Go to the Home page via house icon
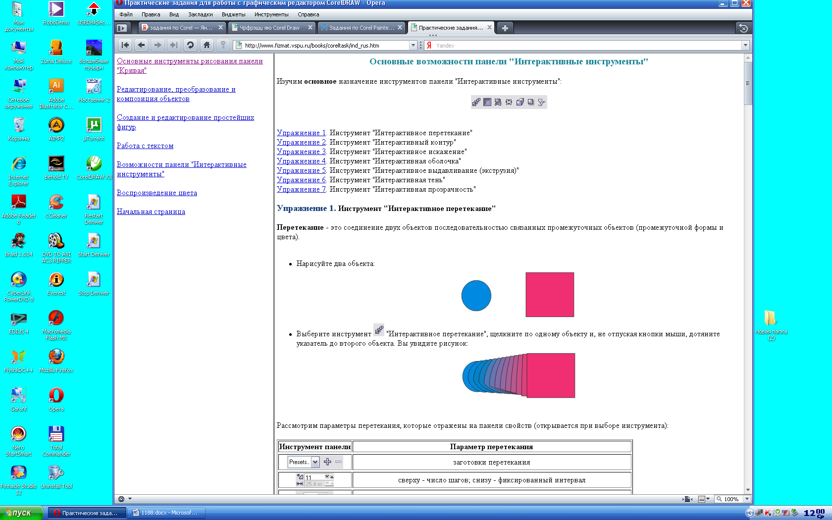Viewport: 832px width, 520px height. 207,45
